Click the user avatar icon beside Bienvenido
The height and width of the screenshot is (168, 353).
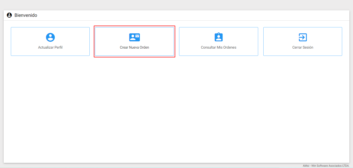[x=9, y=15]
